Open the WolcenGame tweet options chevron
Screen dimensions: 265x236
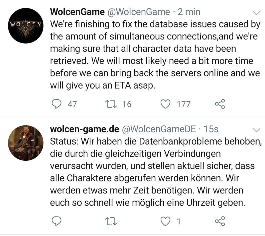pyautogui.click(x=257, y=13)
